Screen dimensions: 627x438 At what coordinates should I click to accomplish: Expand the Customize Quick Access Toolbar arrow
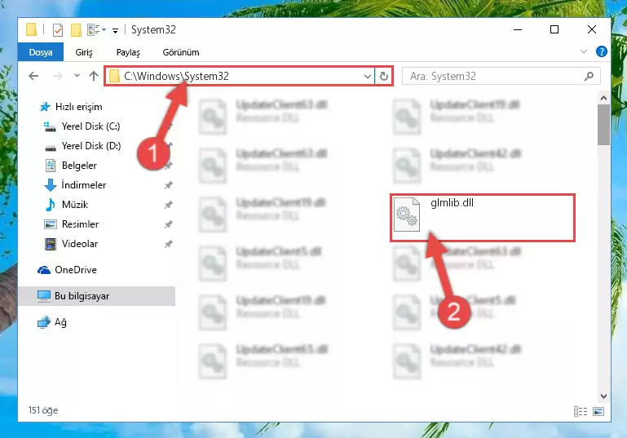pyautogui.click(x=115, y=30)
